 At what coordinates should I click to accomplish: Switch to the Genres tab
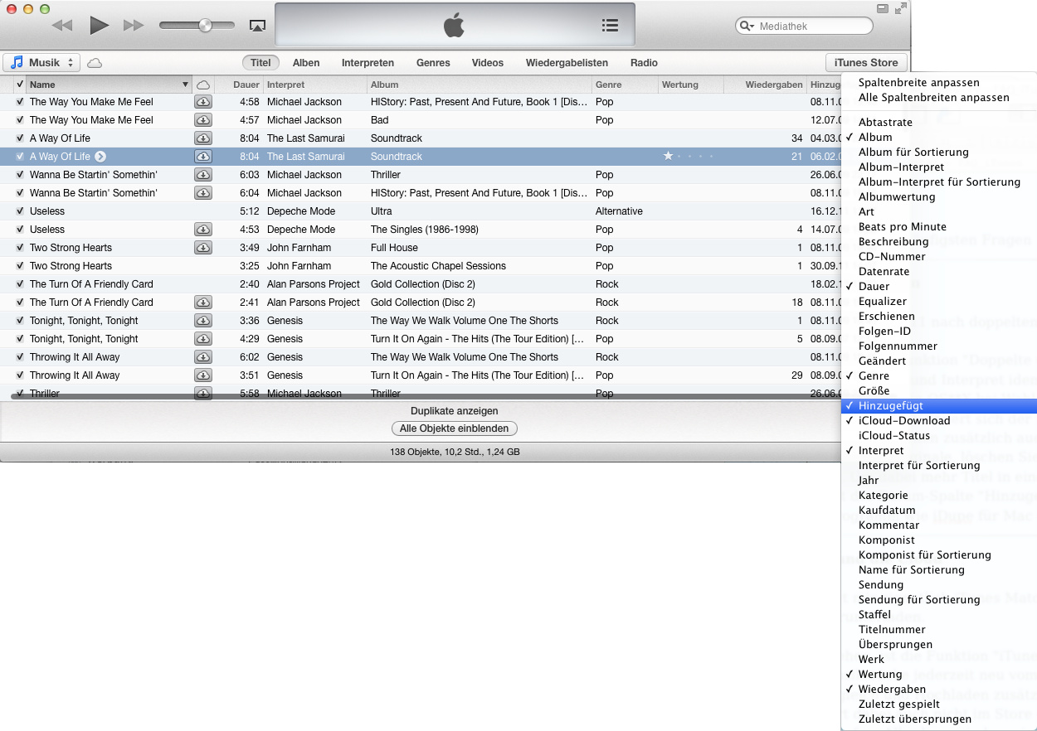tap(433, 62)
